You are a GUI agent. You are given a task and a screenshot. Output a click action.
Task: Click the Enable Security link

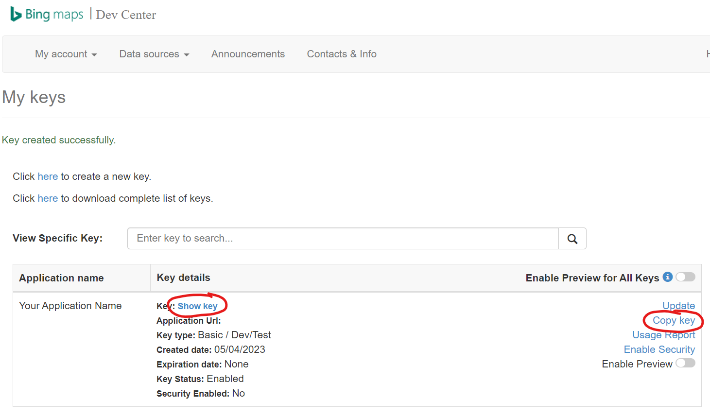pyautogui.click(x=659, y=349)
